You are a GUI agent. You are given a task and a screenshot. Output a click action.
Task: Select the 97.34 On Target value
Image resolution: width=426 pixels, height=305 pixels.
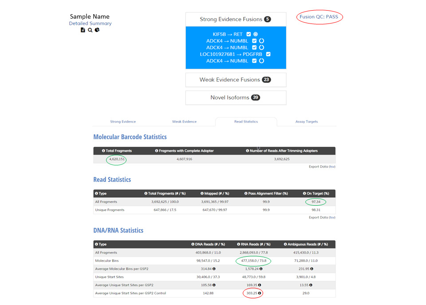click(x=316, y=202)
